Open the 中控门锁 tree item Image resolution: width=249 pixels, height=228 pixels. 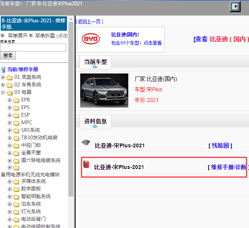click(31, 145)
